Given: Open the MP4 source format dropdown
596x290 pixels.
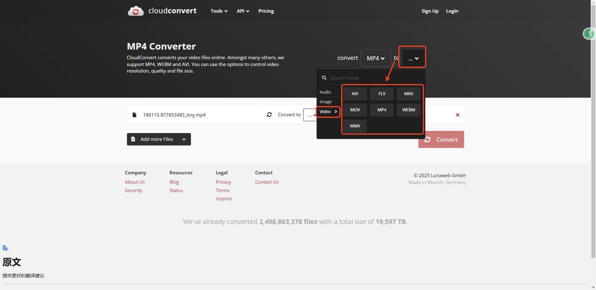Looking at the screenshot, I should 375,58.
